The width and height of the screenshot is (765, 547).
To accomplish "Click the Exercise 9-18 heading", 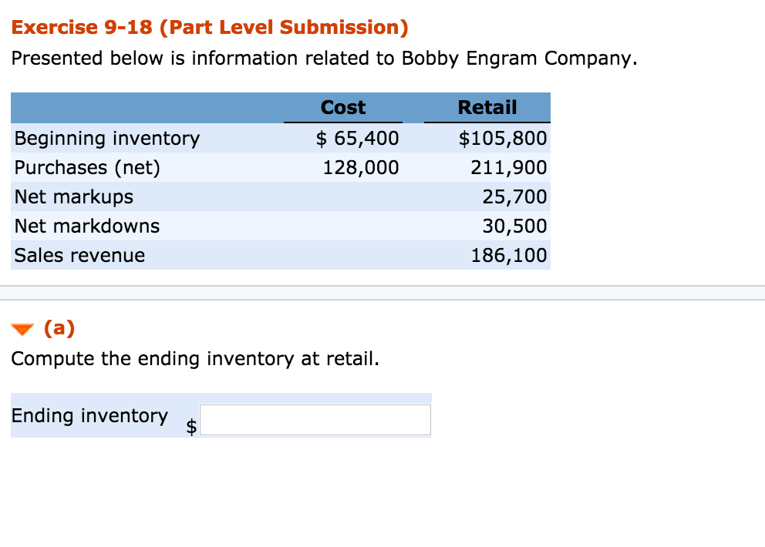I will (x=210, y=28).
